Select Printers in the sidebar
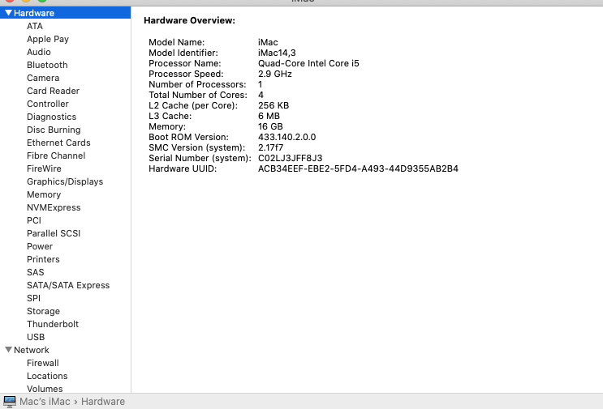 point(43,259)
